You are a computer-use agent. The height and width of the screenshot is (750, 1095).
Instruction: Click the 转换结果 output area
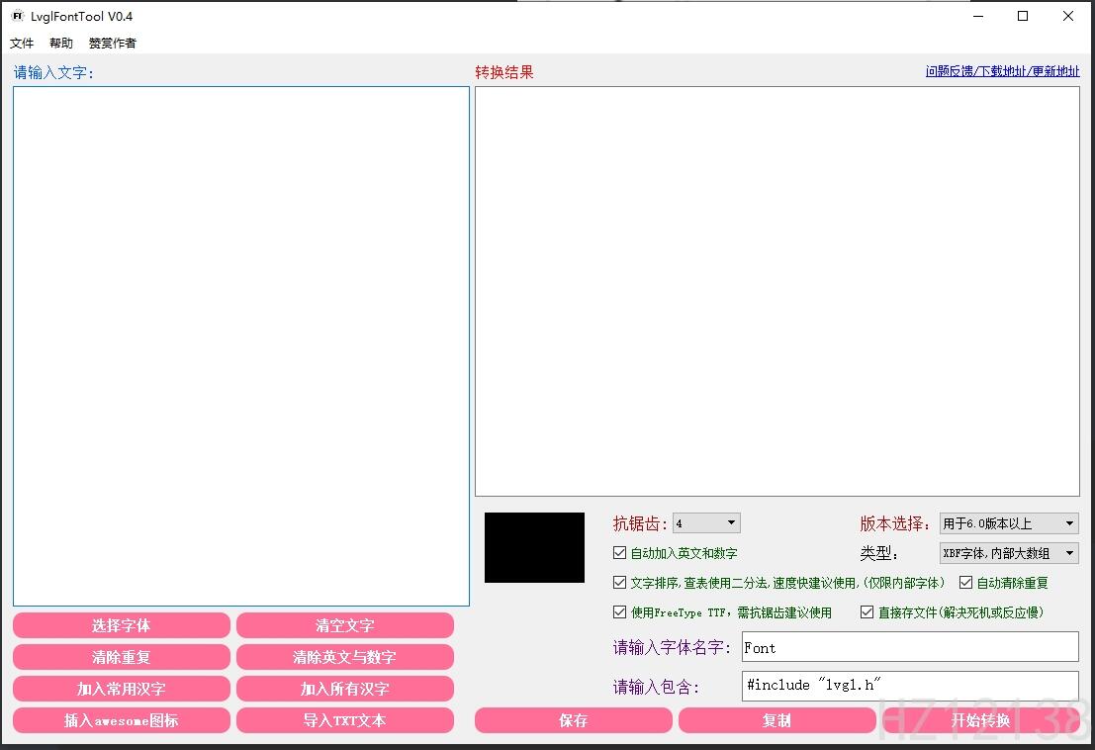click(777, 291)
